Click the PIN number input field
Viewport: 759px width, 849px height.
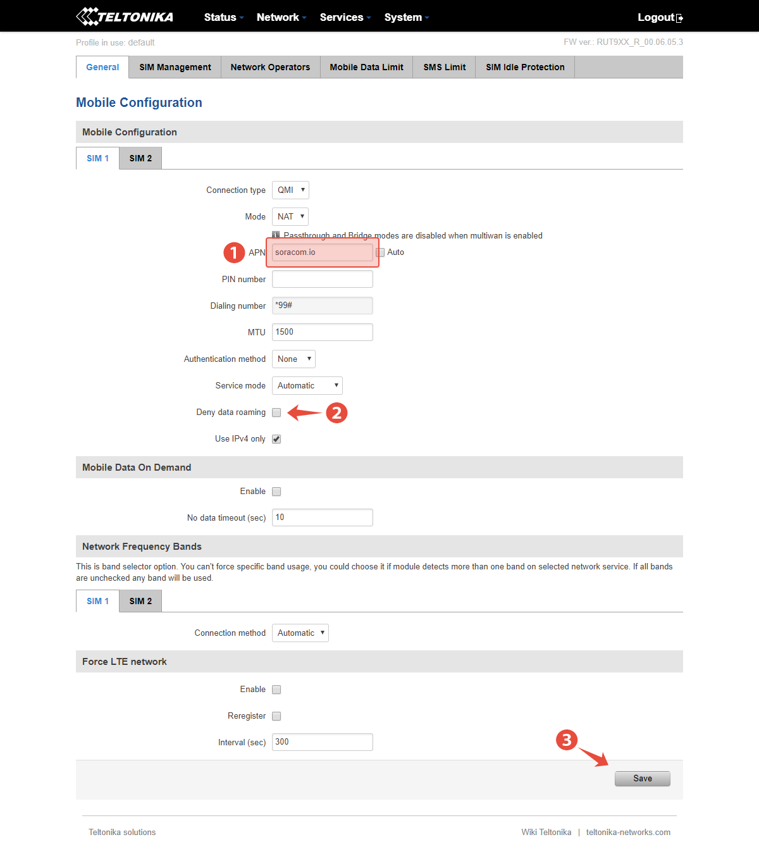point(322,278)
